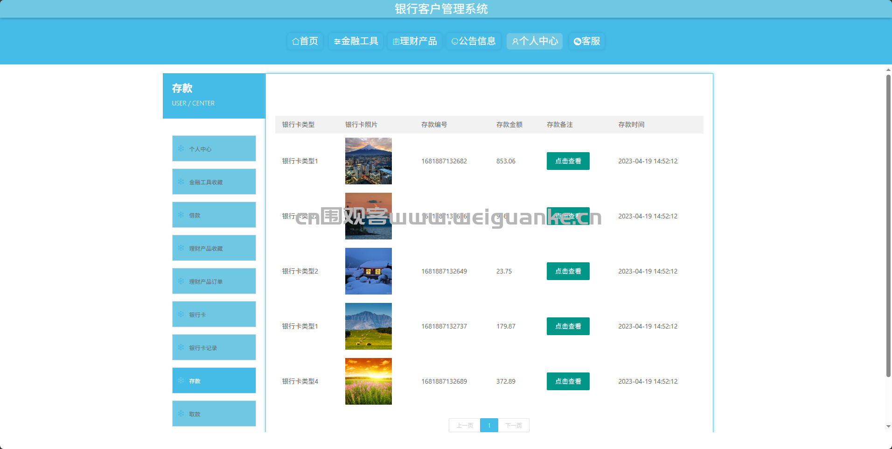This screenshot has height=449, width=892.
Task: Click the deposit amount 372.89
Action: tap(506, 381)
